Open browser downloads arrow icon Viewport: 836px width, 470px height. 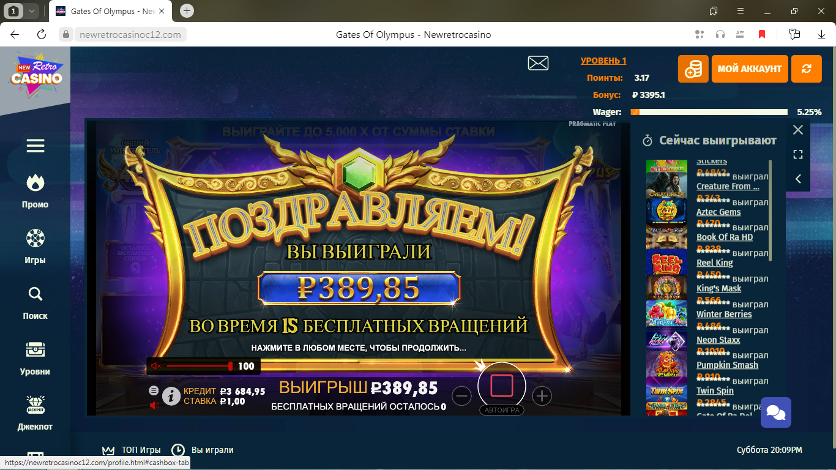click(x=821, y=34)
